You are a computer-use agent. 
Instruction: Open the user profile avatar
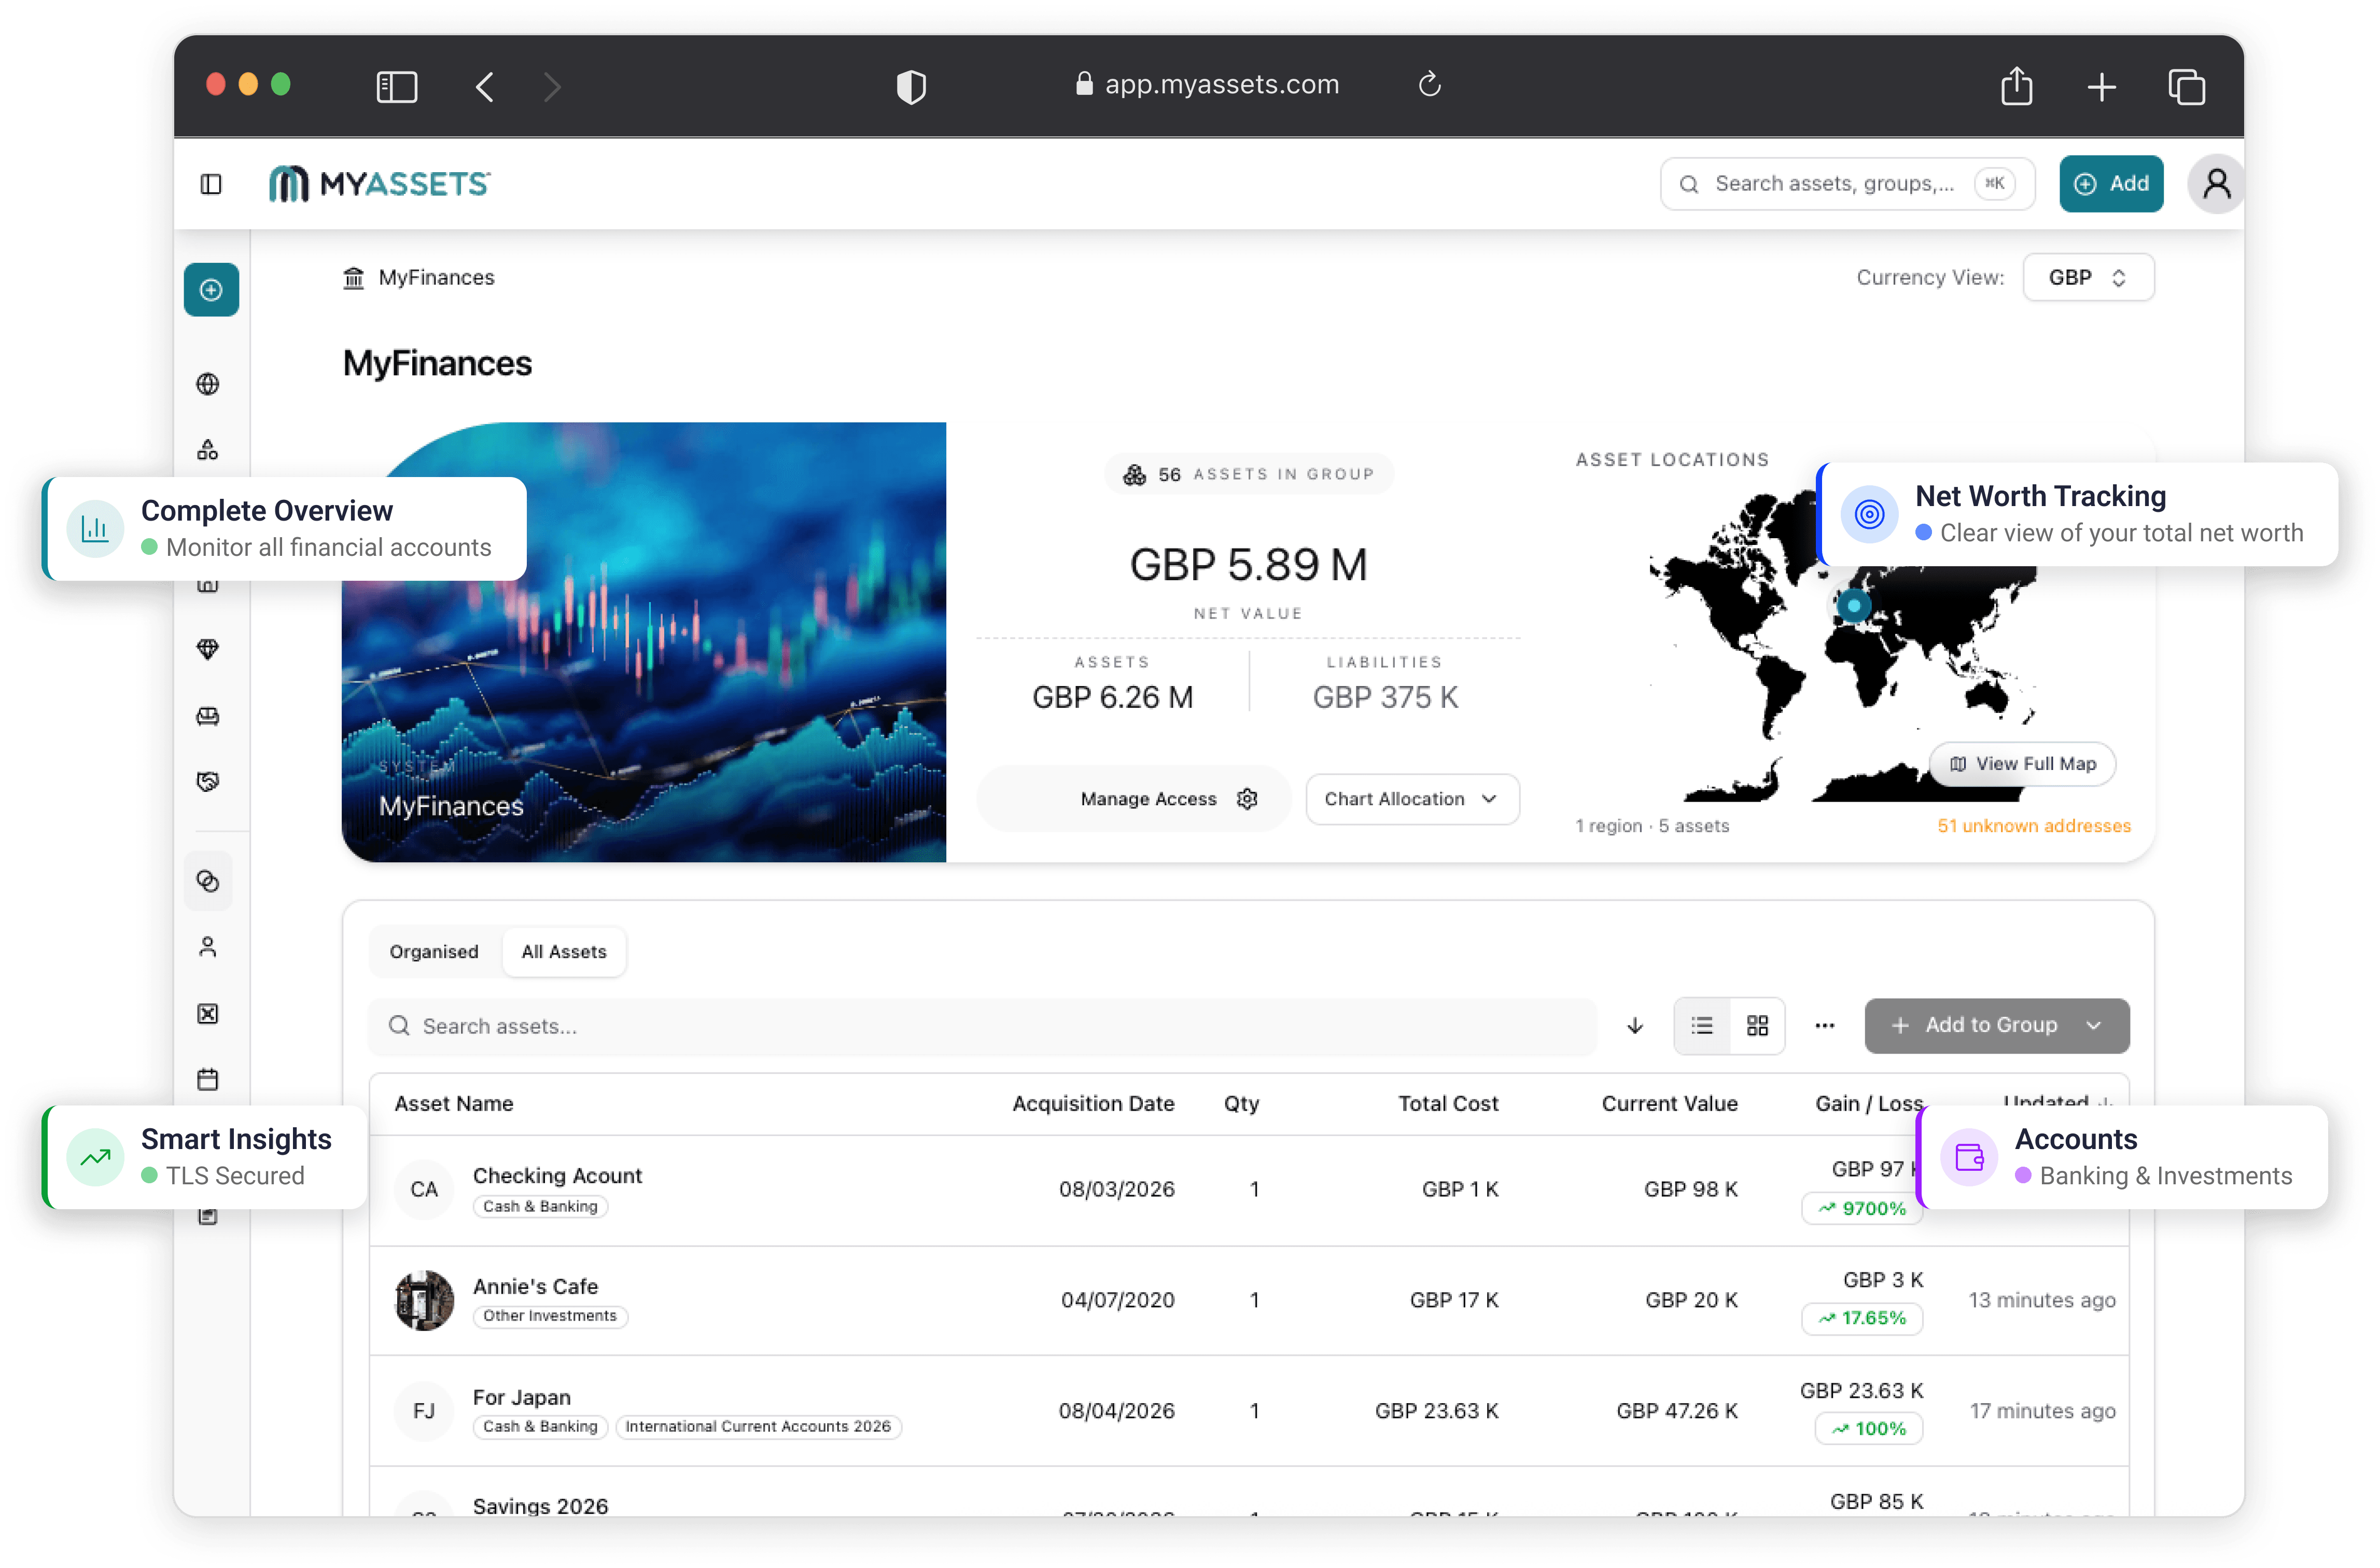pyautogui.click(x=2216, y=184)
